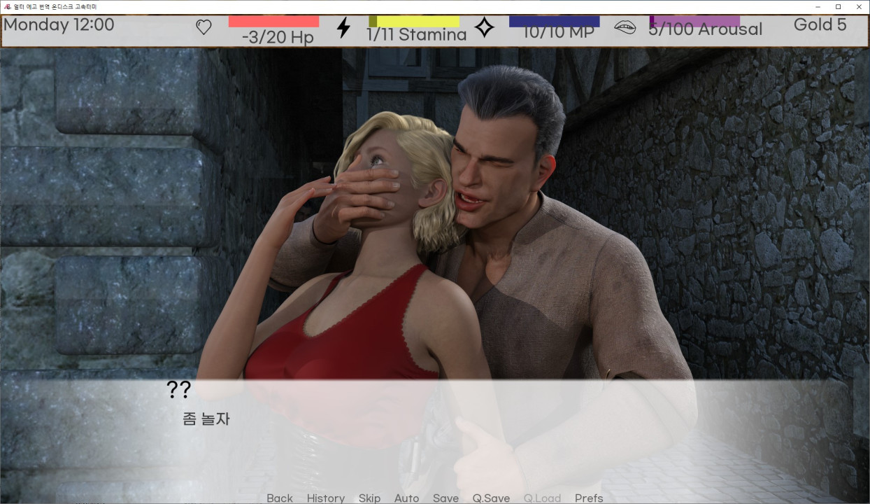Click the Gold 5 counter
Screen dimensions: 870x504
point(820,25)
